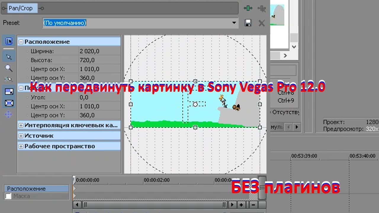
Task: Click the play right-arrow button near мульт
Action: point(297,127)
